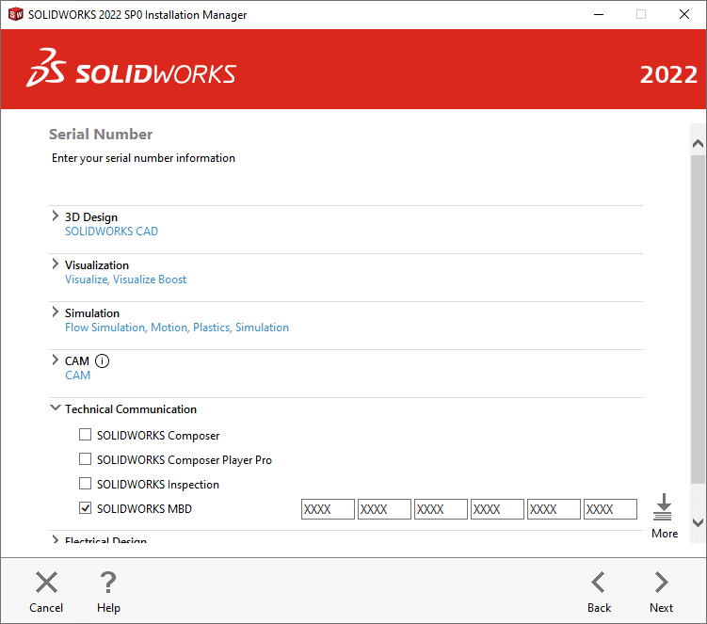Viewport: 707px width, 624px height.
Task: Check SOLIDWORKS Composer Player Pro option
Action: (x=86, y=459)
